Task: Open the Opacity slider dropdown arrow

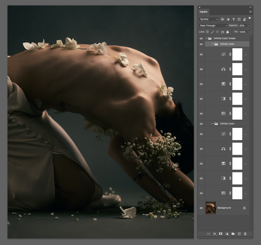Action: [249, 25]
